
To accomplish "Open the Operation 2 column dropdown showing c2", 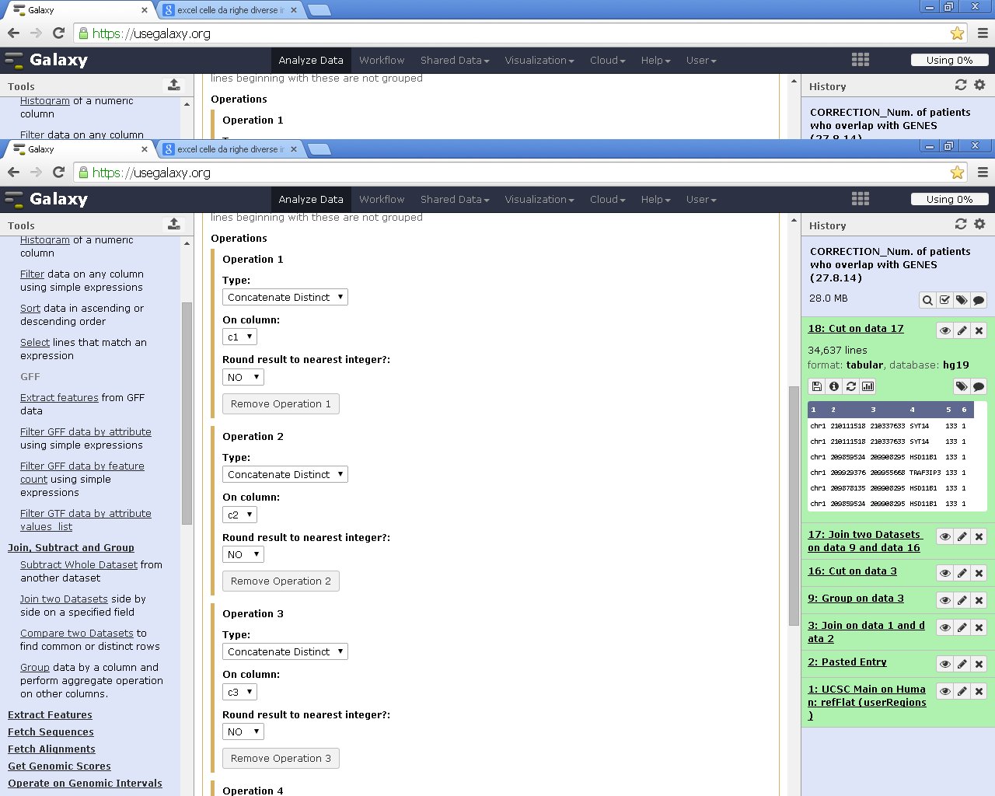I will point(239,515).
